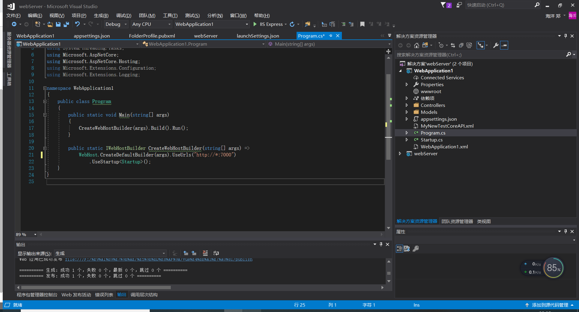
Task: Click the New Project icon in toolbar
Action: point(38,24)
